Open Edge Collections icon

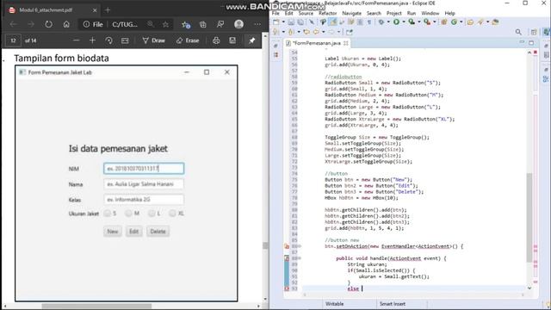(x=203, y=24)
